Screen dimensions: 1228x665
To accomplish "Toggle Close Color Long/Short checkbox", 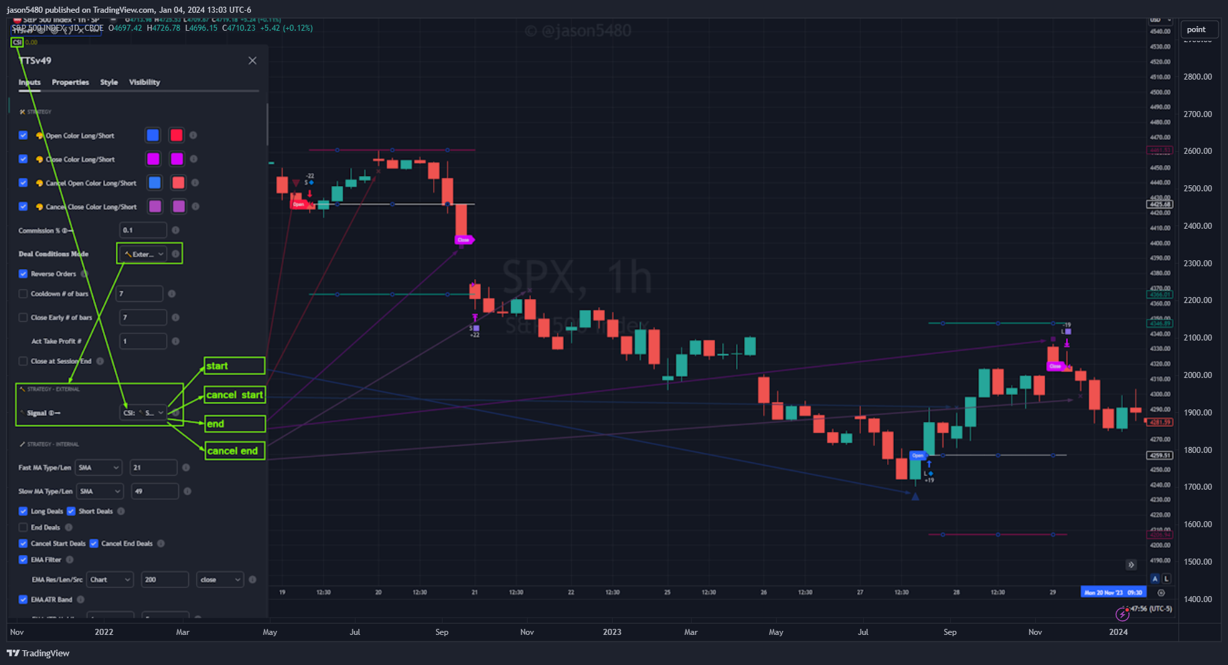I will click(23, 159).
